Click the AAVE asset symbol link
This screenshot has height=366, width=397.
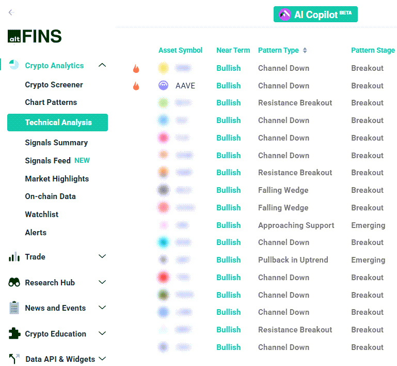click(185, 86)
